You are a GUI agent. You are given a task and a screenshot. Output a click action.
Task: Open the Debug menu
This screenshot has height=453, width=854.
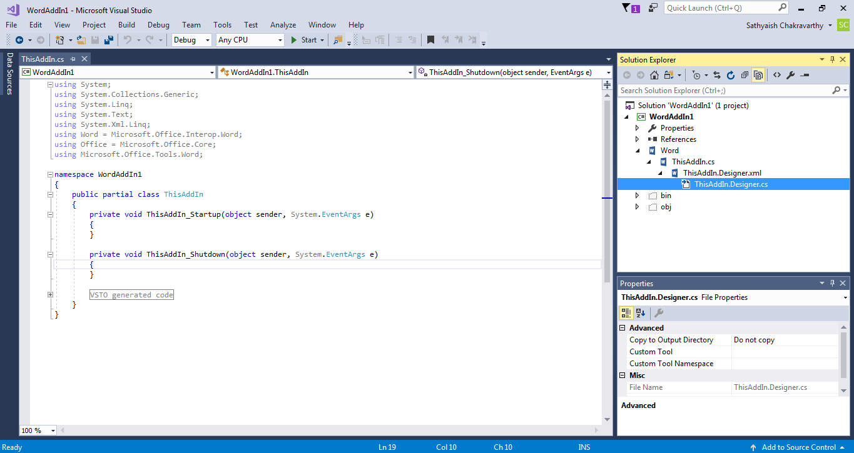(x=158, y=25)
